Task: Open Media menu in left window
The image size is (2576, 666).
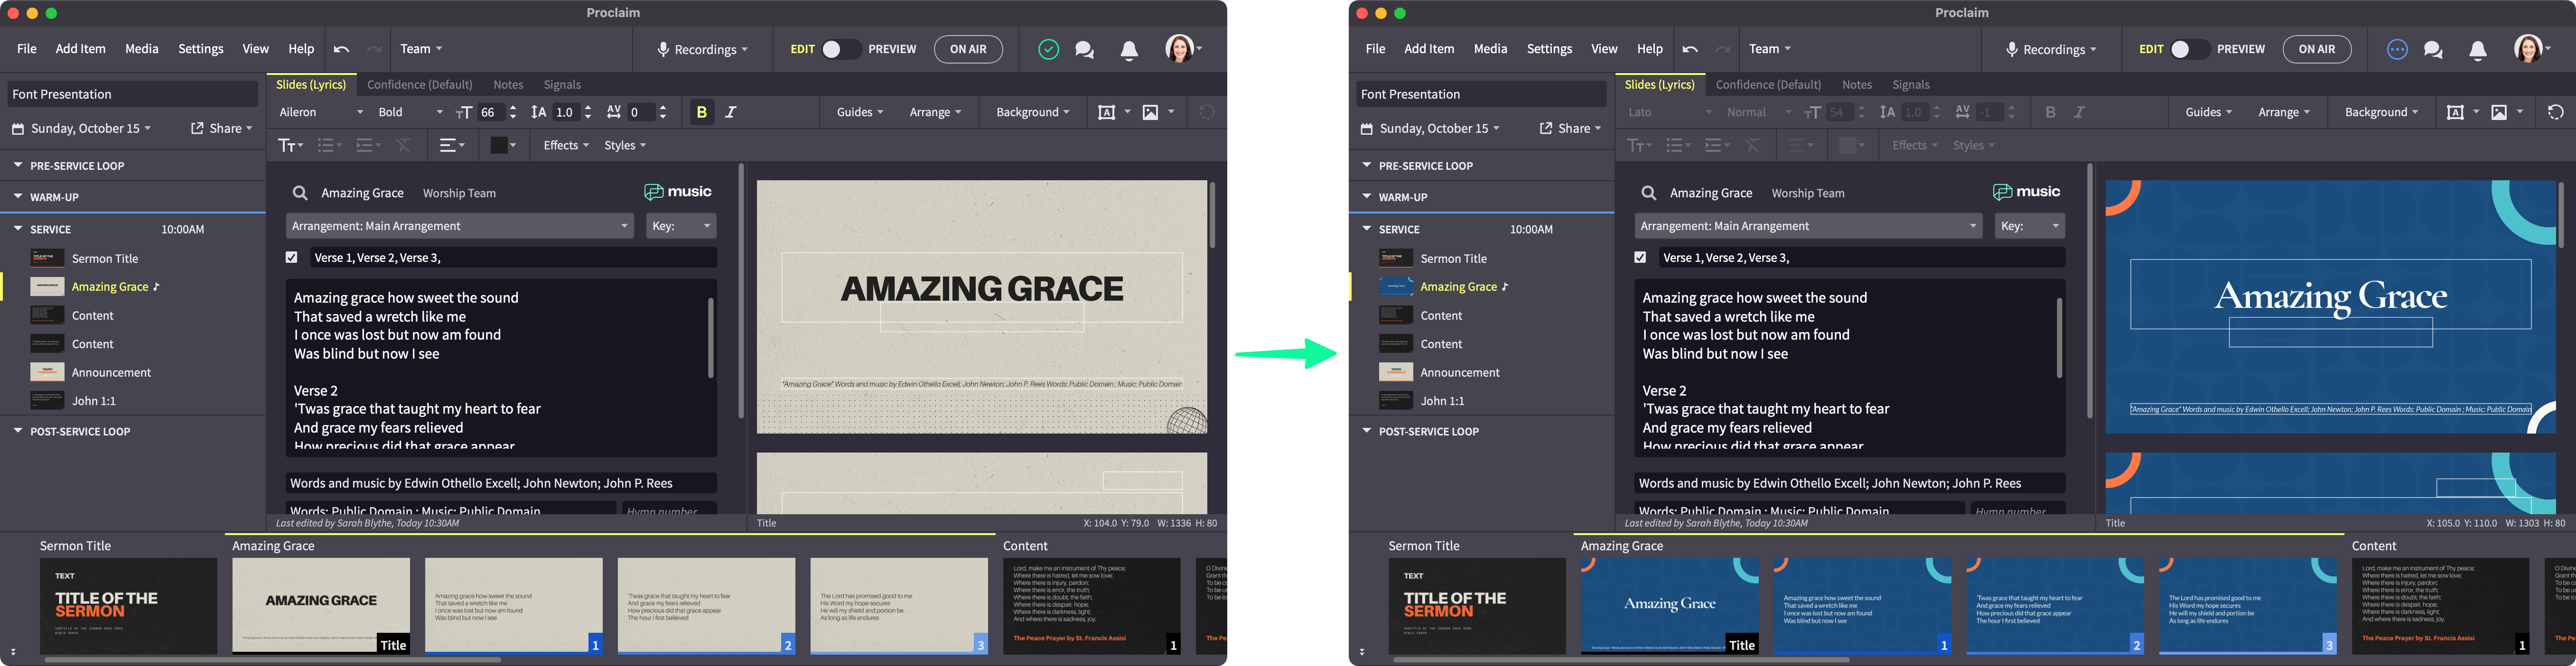Action: [x=142, y=49]
